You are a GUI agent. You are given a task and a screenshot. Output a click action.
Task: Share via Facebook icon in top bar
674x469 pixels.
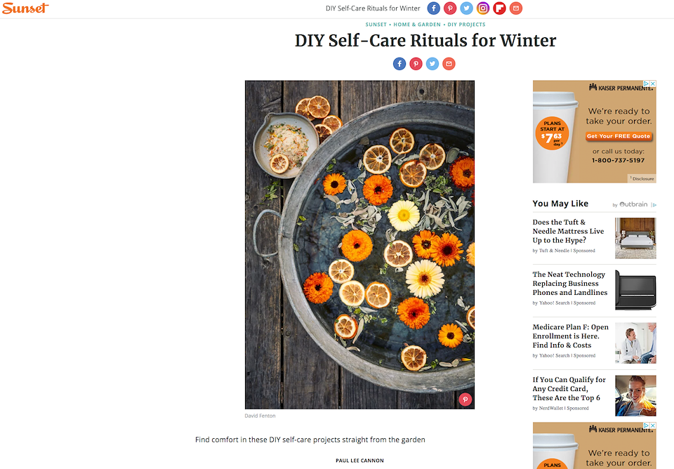point(433,8)
